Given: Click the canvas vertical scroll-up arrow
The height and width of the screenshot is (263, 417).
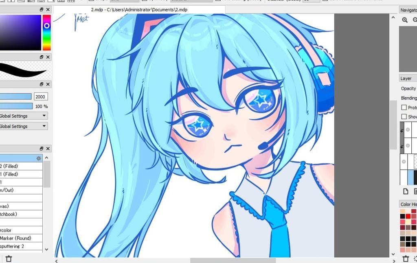Looking at the screenshot, I should coord(393,17).
